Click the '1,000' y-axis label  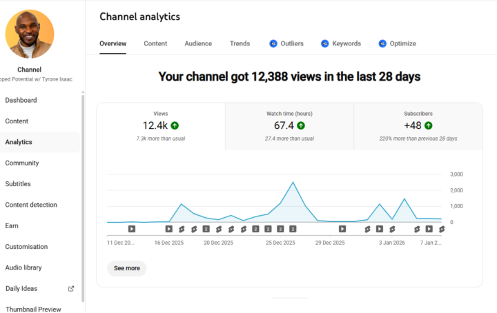pyautogui.click(x=456, y=206)
